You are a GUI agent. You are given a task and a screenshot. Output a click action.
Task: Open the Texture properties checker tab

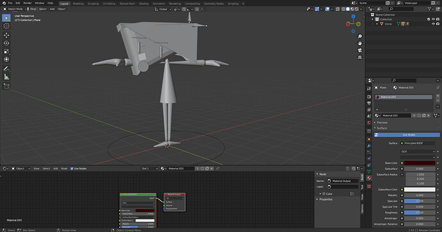[369, 186]
